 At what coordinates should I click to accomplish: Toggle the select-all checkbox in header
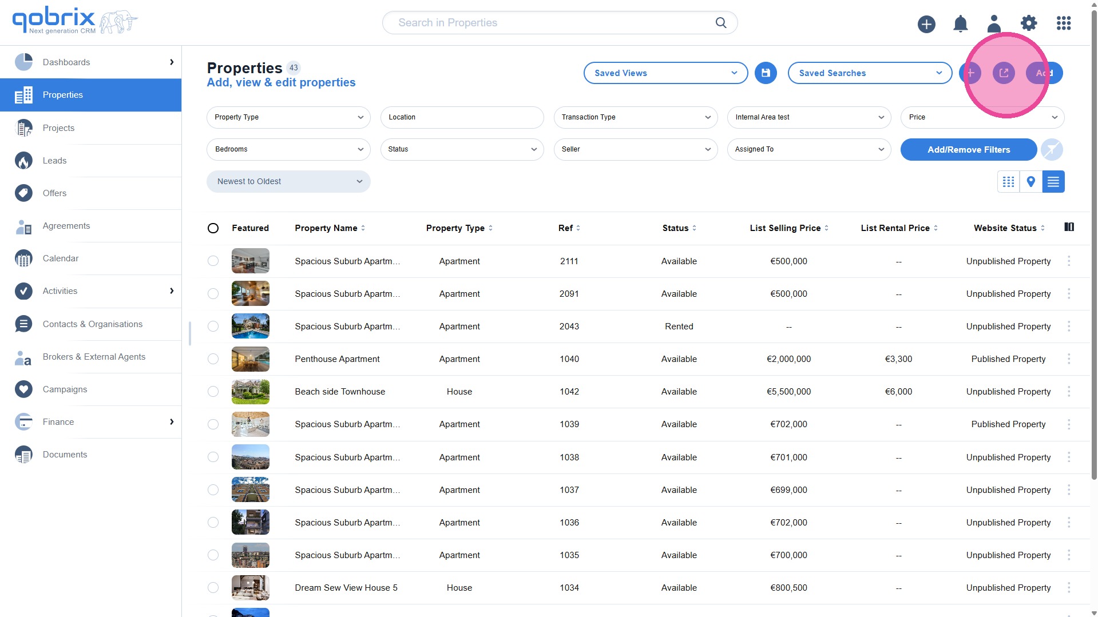[213, 228]
